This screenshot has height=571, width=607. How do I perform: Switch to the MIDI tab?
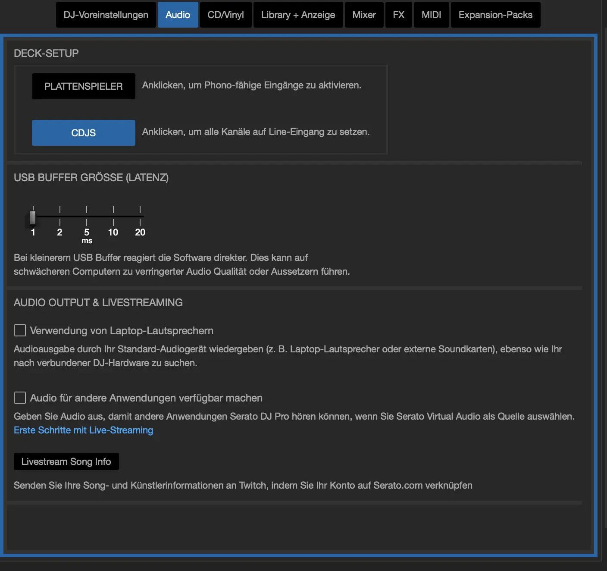(x=431, y=15)
